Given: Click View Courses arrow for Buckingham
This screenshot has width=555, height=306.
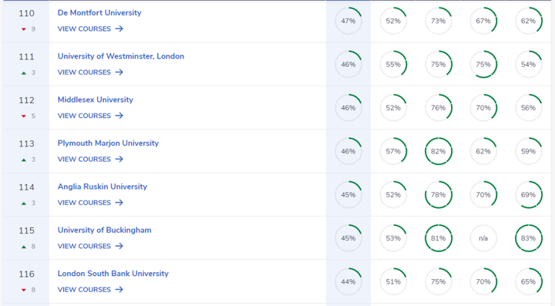Looking at the screenshot, I should pos(119,246).
